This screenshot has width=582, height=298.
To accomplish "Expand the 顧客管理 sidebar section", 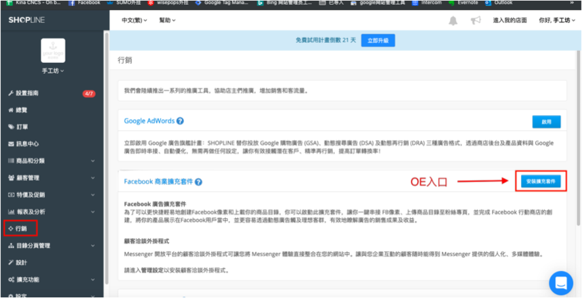I will pos(51,178).
